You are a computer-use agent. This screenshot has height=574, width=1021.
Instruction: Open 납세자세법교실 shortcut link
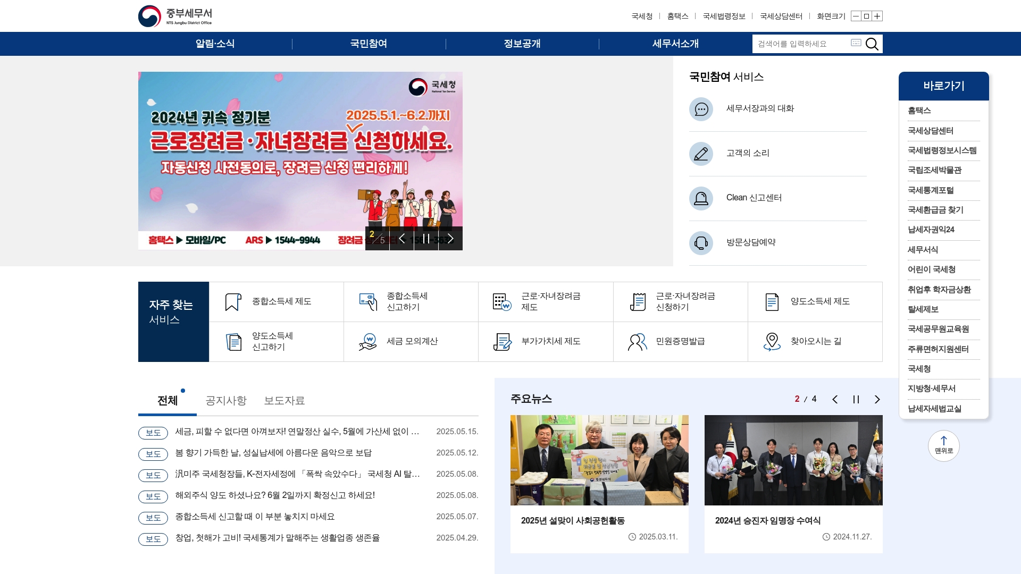934,409
